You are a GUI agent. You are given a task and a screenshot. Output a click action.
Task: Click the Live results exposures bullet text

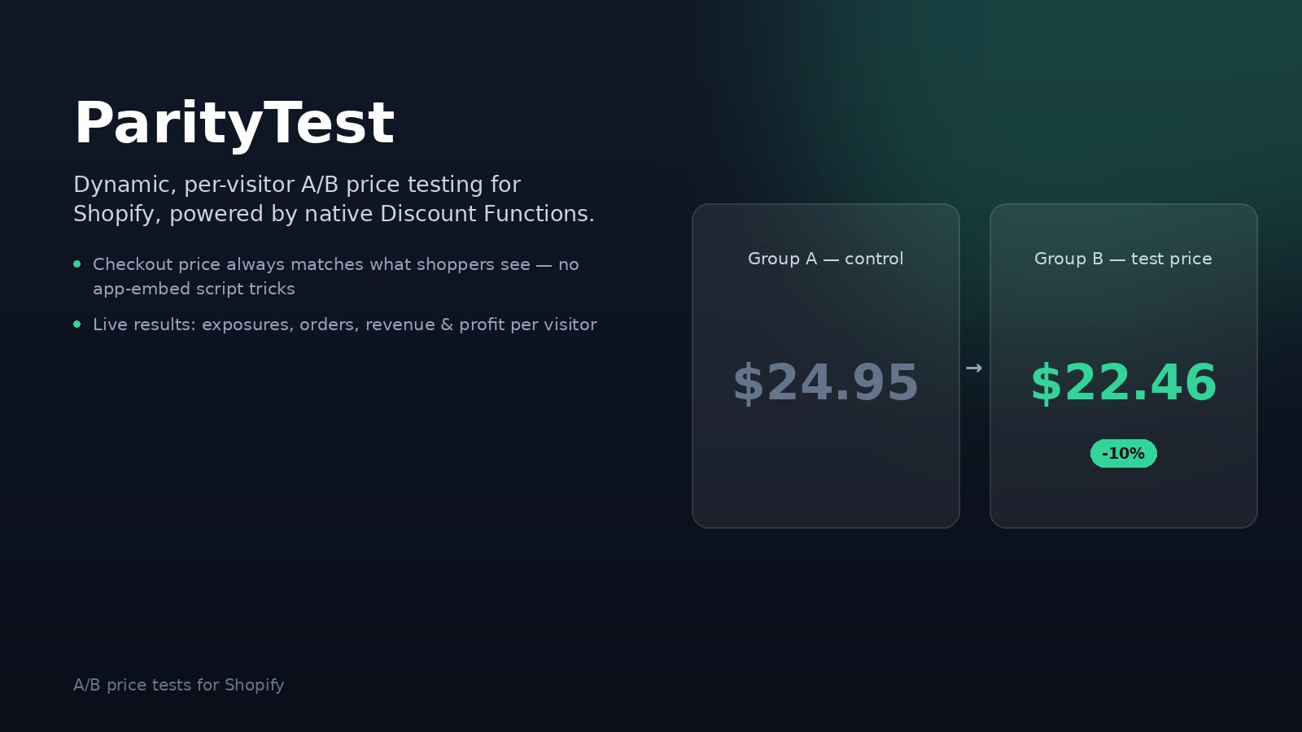[x=345, y=325]
